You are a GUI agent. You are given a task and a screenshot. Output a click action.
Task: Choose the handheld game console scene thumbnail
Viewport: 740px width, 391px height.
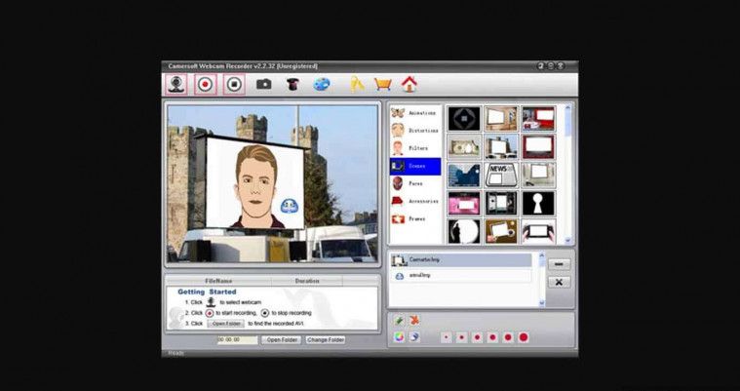pyautogui.click(x=538, y=231)
